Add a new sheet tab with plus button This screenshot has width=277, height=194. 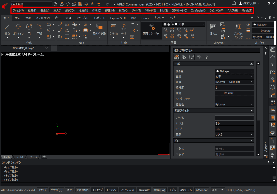tap(44, 157)
